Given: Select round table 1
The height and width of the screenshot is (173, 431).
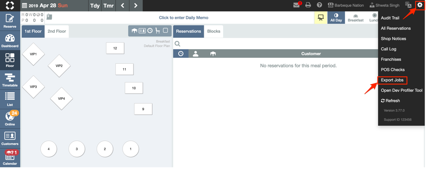Looking at the screenshot, I should [x=130, y=149].
